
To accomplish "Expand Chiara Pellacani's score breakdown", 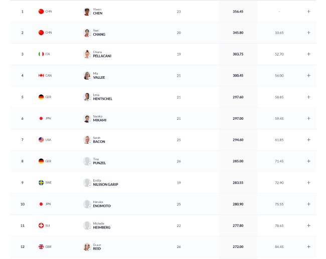I will coord(308,54).
